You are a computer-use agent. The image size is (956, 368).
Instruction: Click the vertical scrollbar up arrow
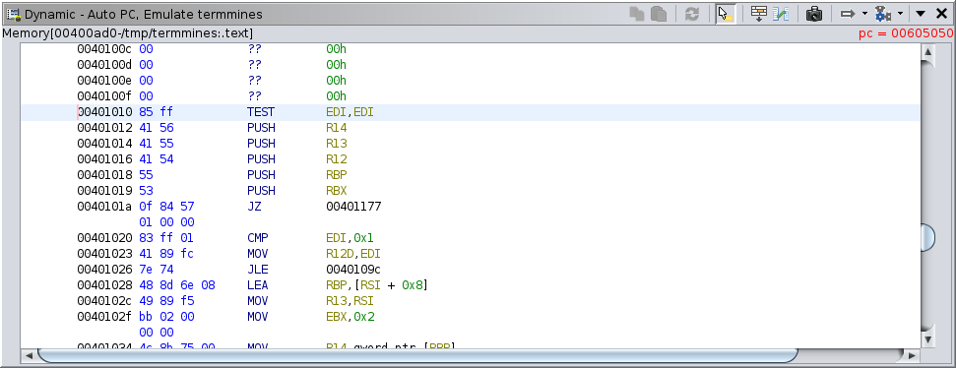pos(927,52)
